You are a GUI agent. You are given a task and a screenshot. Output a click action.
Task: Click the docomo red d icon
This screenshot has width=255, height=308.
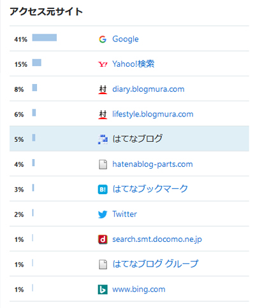coord(103,239)
